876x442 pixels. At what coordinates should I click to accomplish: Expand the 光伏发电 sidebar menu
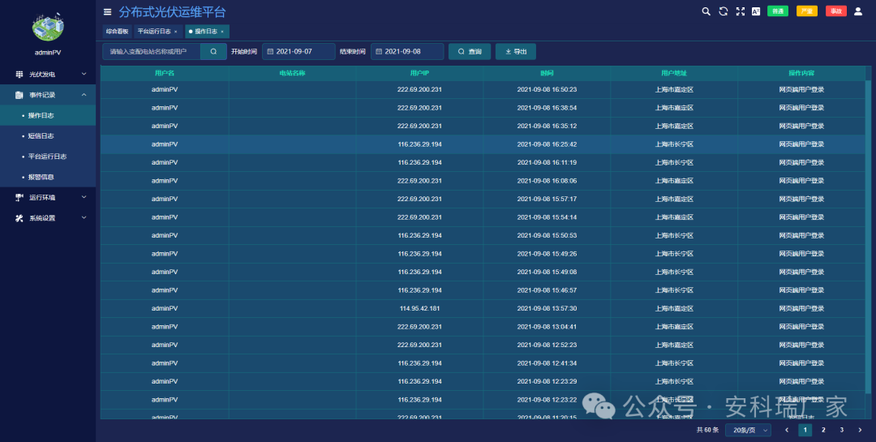click(48, 75)
